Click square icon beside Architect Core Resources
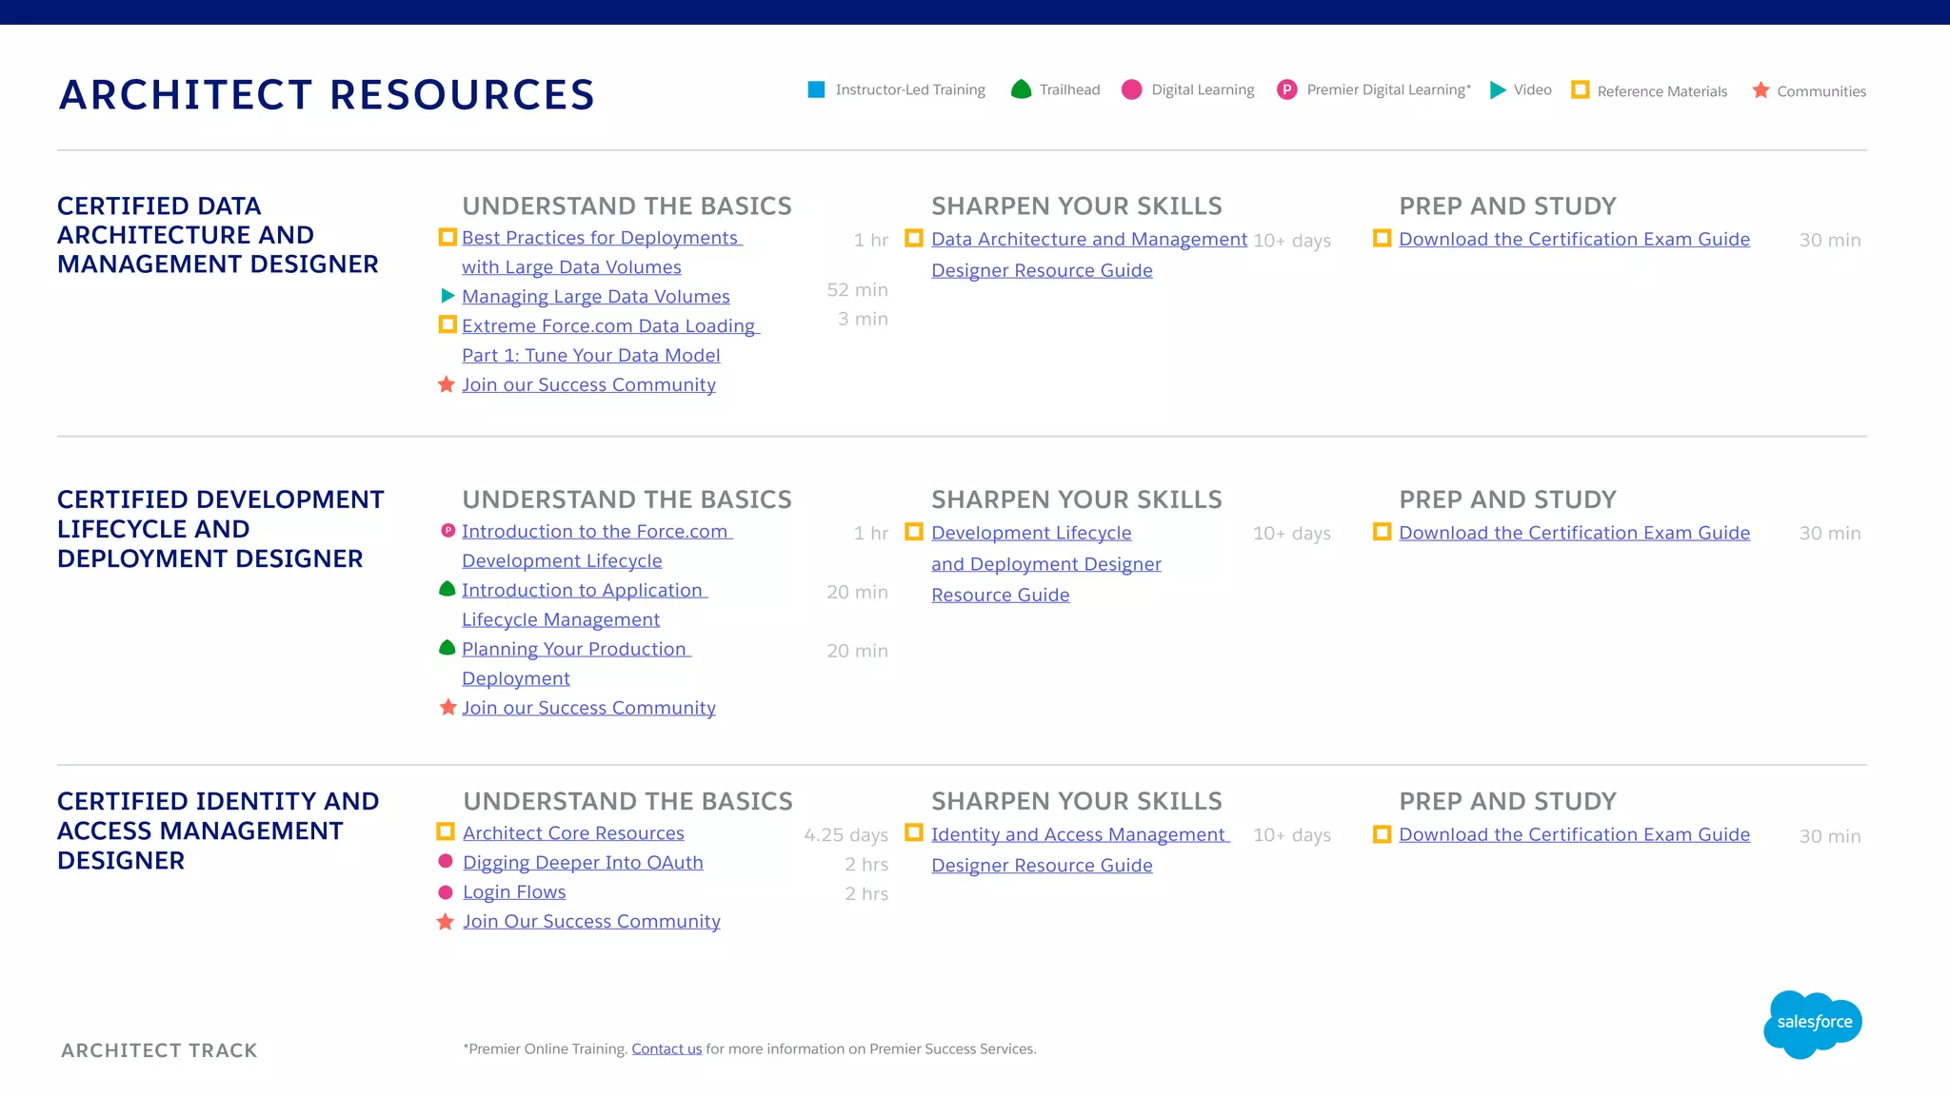 [446, 832]
